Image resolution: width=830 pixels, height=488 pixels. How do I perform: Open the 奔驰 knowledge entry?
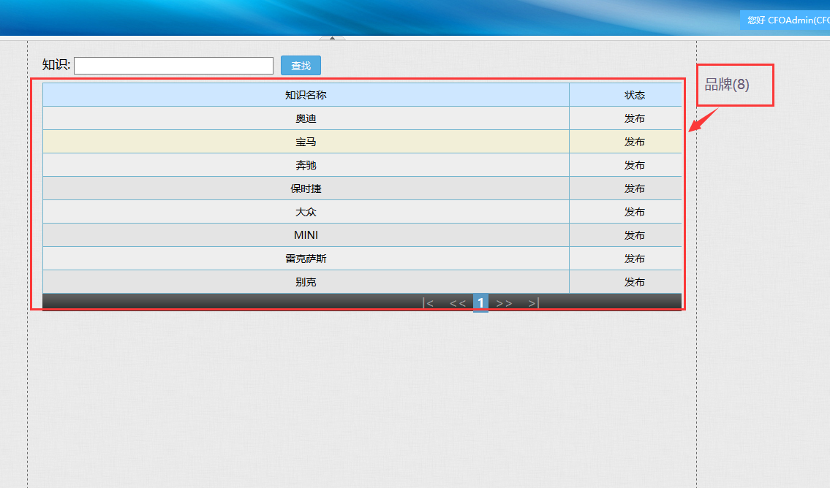306,165
